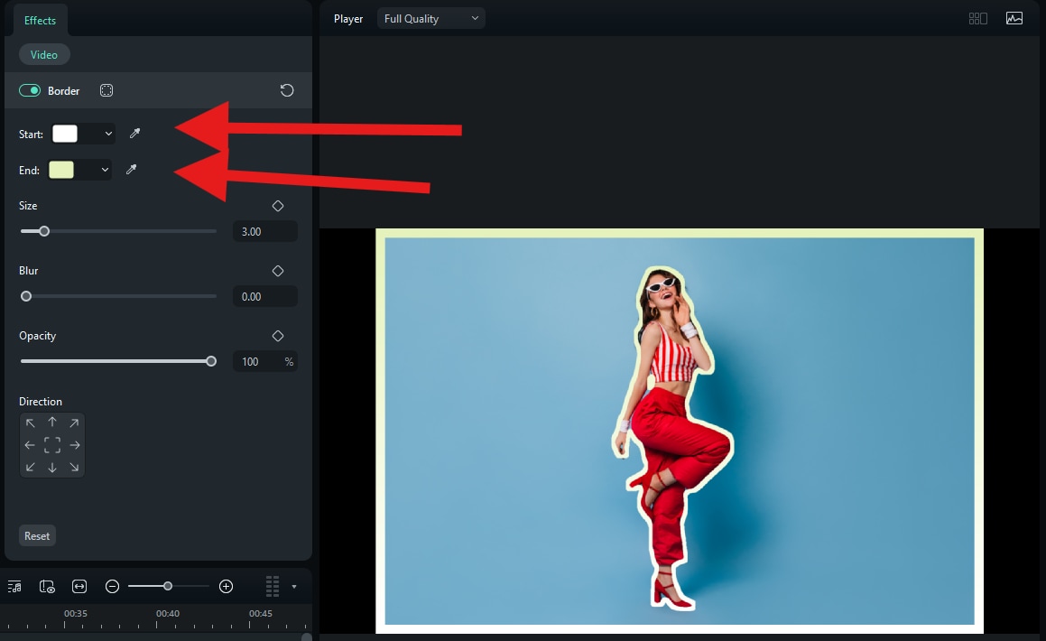Image resolution: width=1046 pixels, height=641 pixels.
Task: Open the End color dropdown arrow
Action: click(x=105, y=170)
